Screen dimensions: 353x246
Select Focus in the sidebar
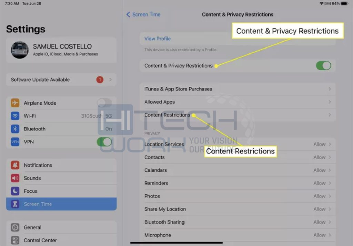click(x=61, y=191)
